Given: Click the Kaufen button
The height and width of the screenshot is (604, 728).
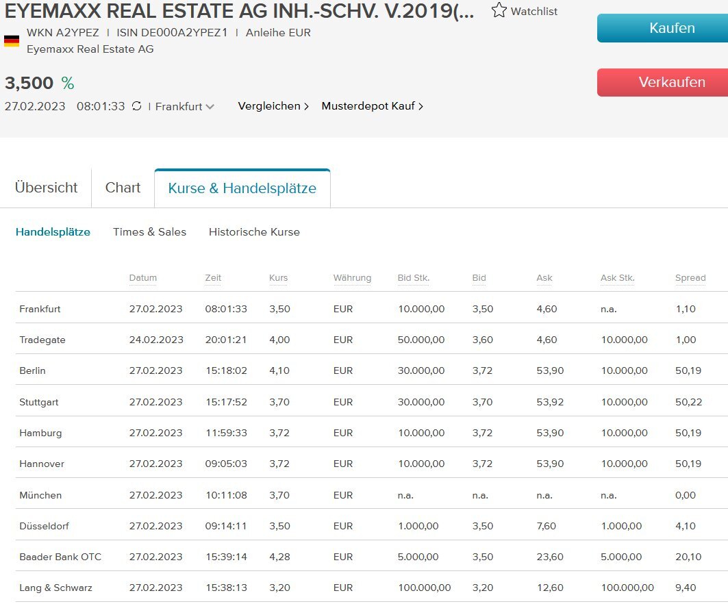Looking at the screenshot, I should pos(662,28).
